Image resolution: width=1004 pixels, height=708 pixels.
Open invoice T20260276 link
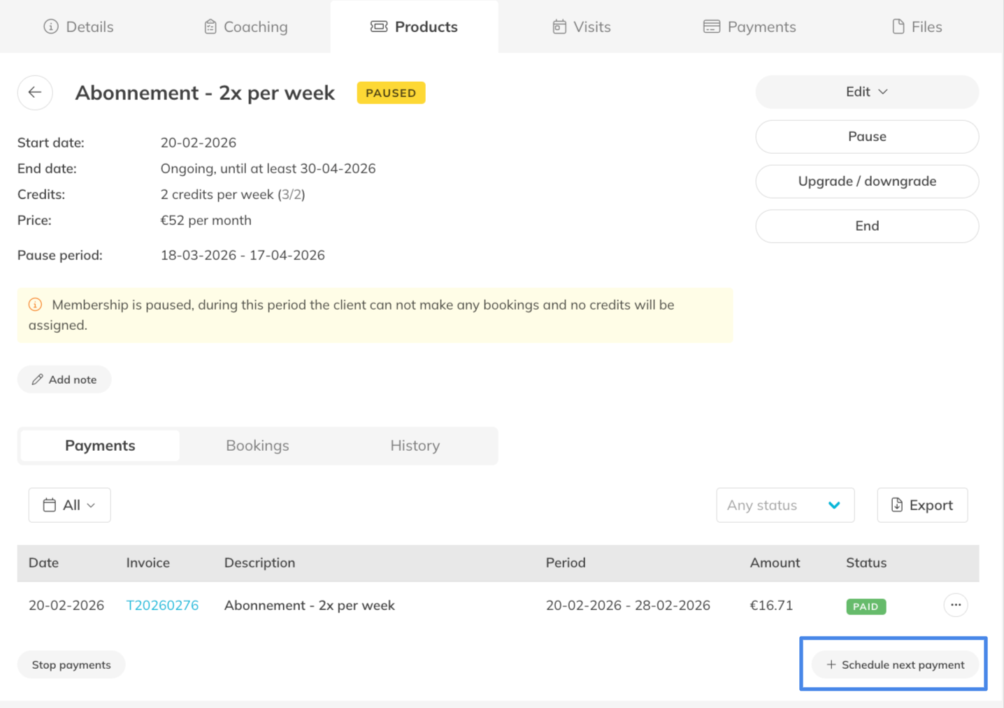pyautogui.click(x=162, y=605)
